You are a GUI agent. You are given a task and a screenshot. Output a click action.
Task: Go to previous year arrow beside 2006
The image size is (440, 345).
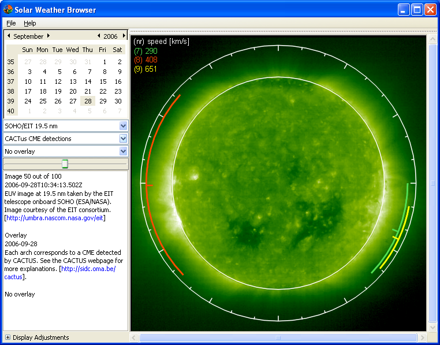click(99, 36)
